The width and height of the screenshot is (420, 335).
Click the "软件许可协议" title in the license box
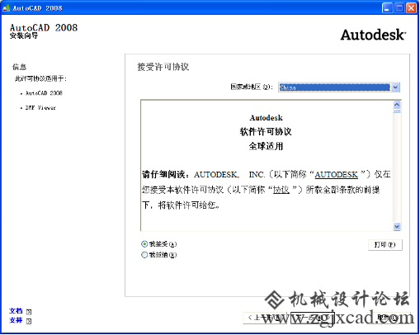266,132
